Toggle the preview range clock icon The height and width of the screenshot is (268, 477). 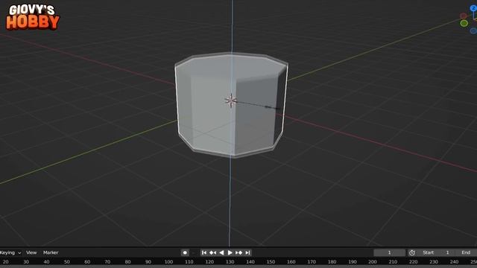(412, 252)
